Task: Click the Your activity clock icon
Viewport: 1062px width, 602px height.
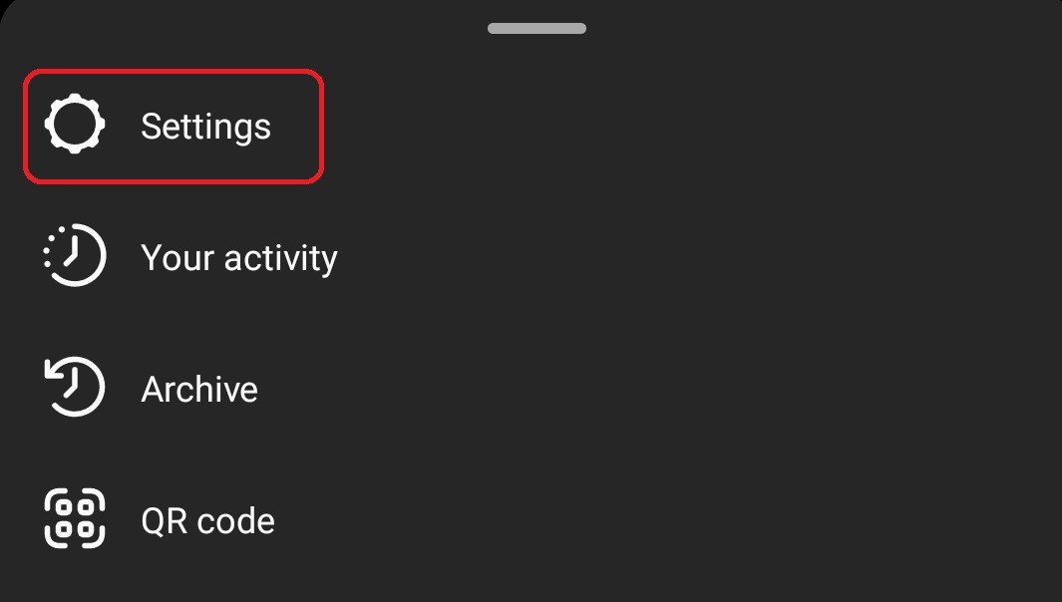Action: pyautogui.click(x=75, y=255)
